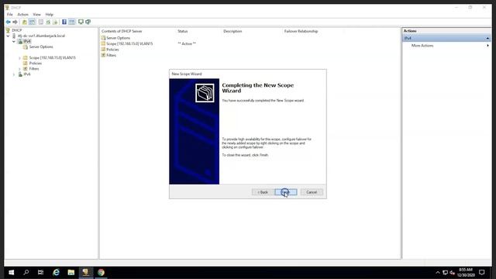Open the Help menu

click(50, 15)
